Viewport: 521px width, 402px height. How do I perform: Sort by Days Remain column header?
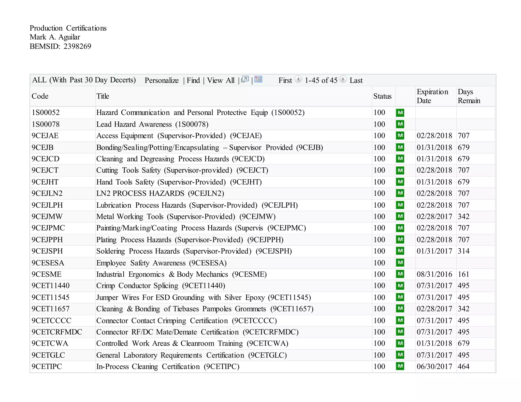(469, 96)
